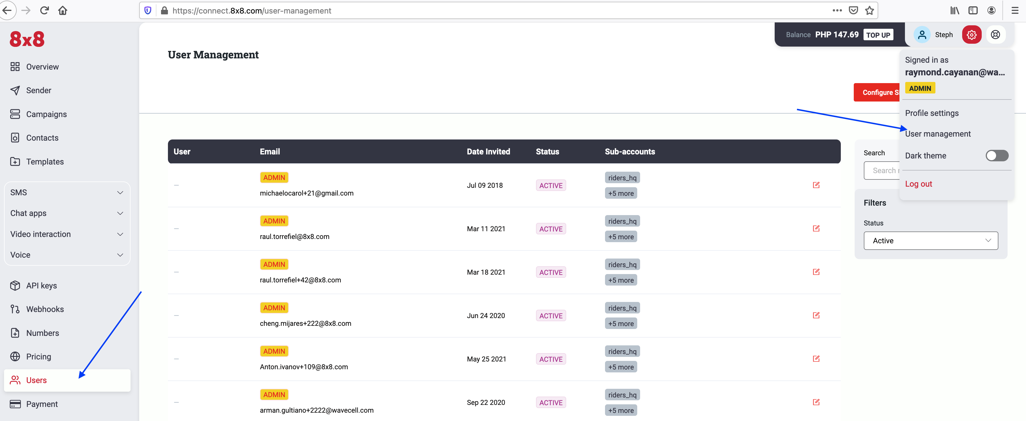
Task: Click riders_hq tag in michaelocarol row
Action: pyautogui.click(x=622, y=178)
